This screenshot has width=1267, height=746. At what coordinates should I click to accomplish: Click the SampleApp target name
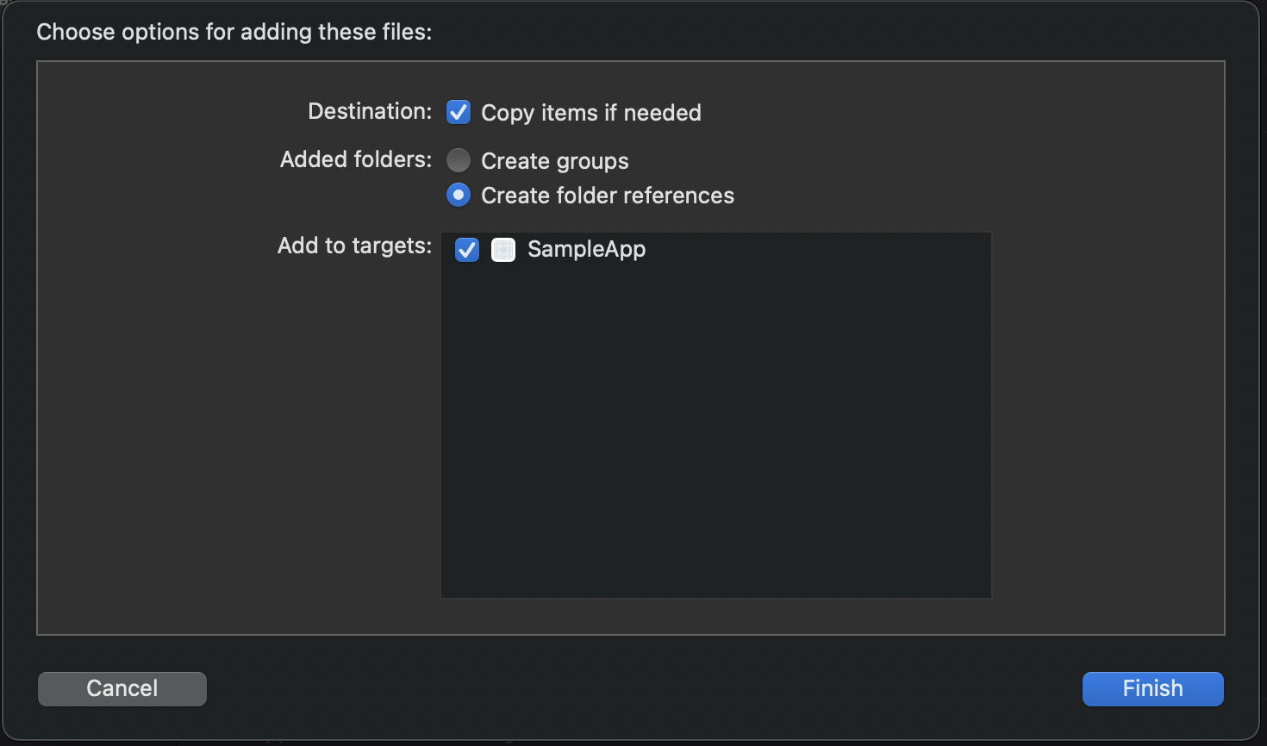click(x=586, y=250)
